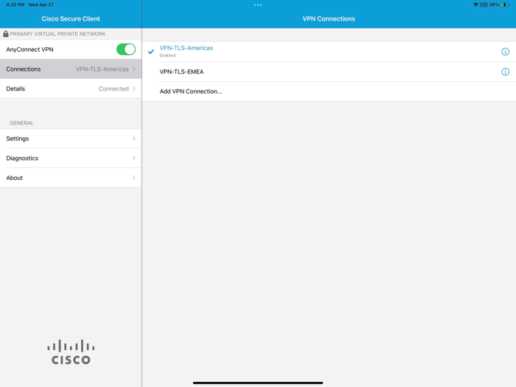The width and height of the screenshot is (516, 387).
Task: Tap the Connected status text
Action: pos(114,88)
